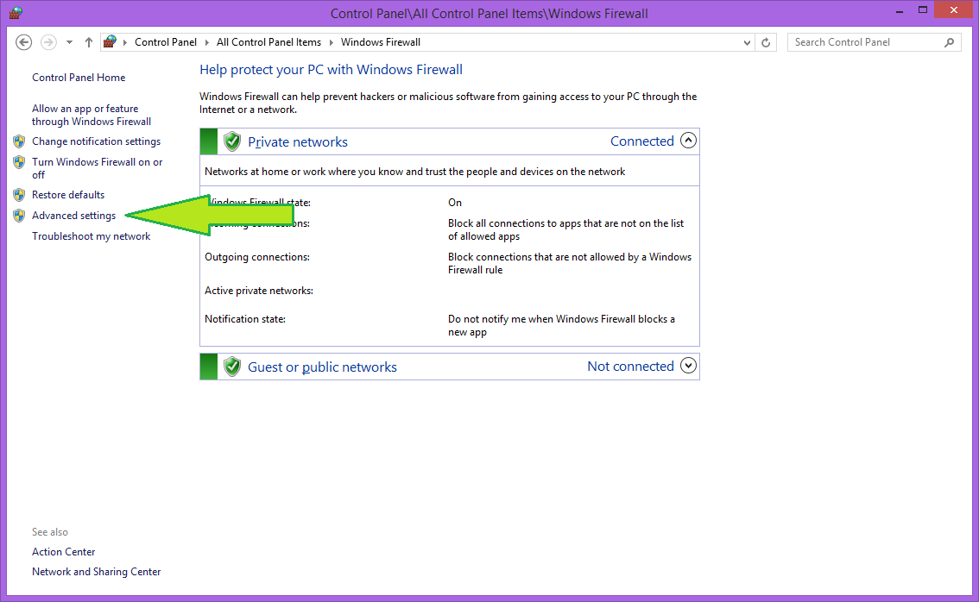This screenshot has width=979, height=602.
Task: Open Advanced settings
Action: pos(73,216)
